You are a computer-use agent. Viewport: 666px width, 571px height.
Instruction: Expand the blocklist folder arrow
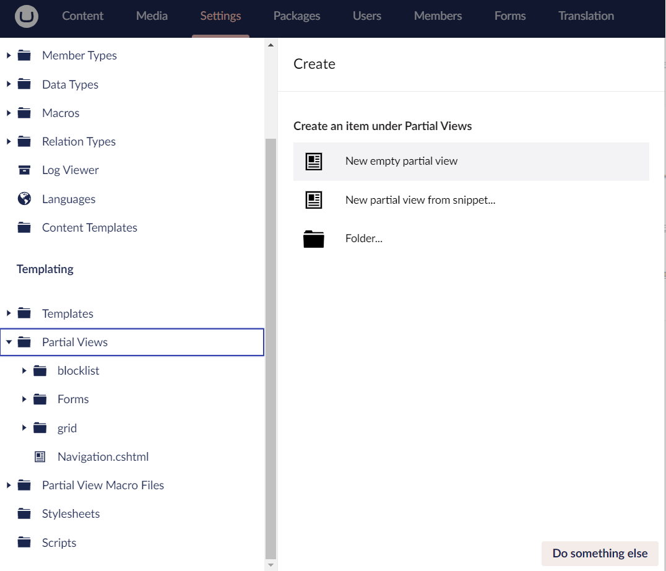click(x=24, y=371)
